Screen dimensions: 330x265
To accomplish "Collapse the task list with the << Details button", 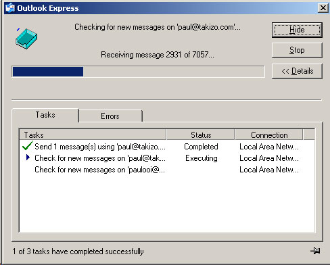I will click(297, 71).
